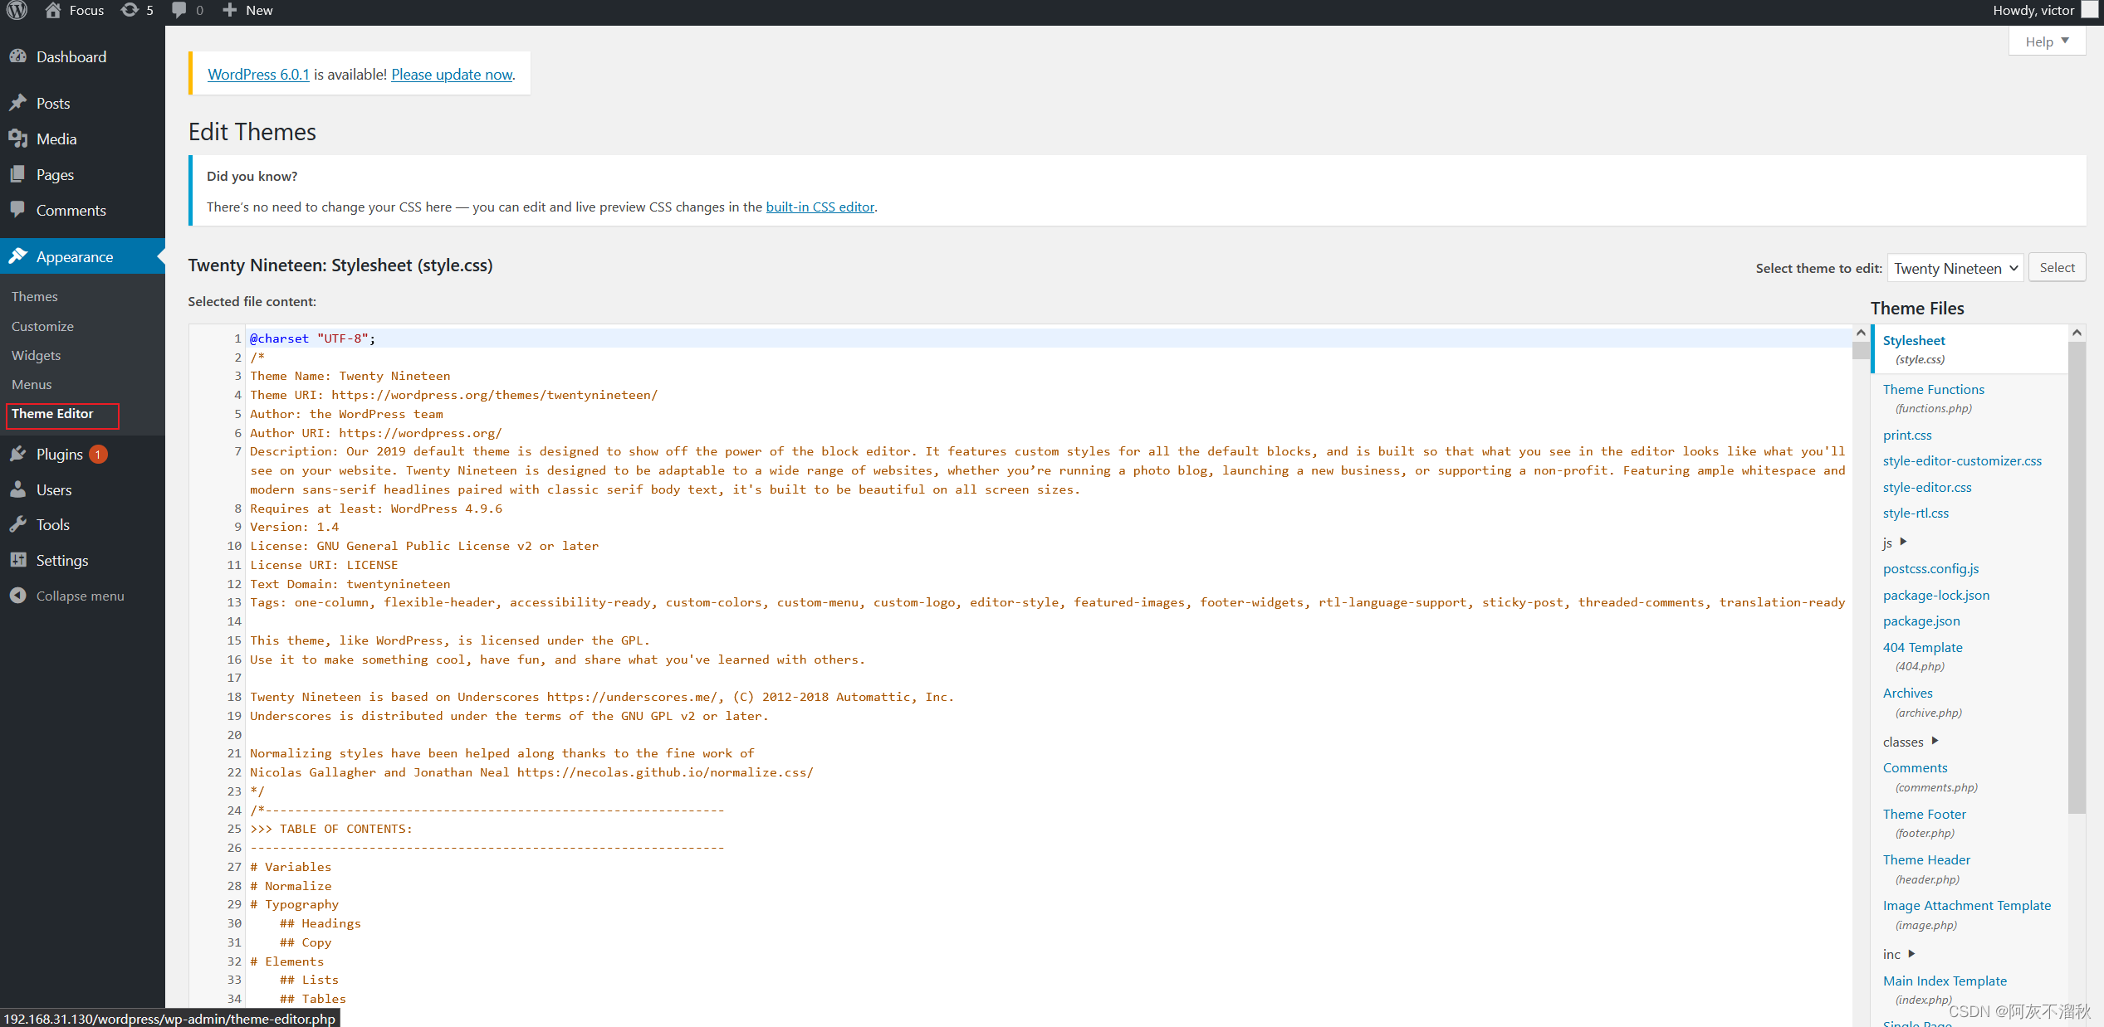Image resolution: width=2104 pixels, height=1027 pixels.
Task: Click the WordPress 6.0.1 link
Action: coord(258,74)
